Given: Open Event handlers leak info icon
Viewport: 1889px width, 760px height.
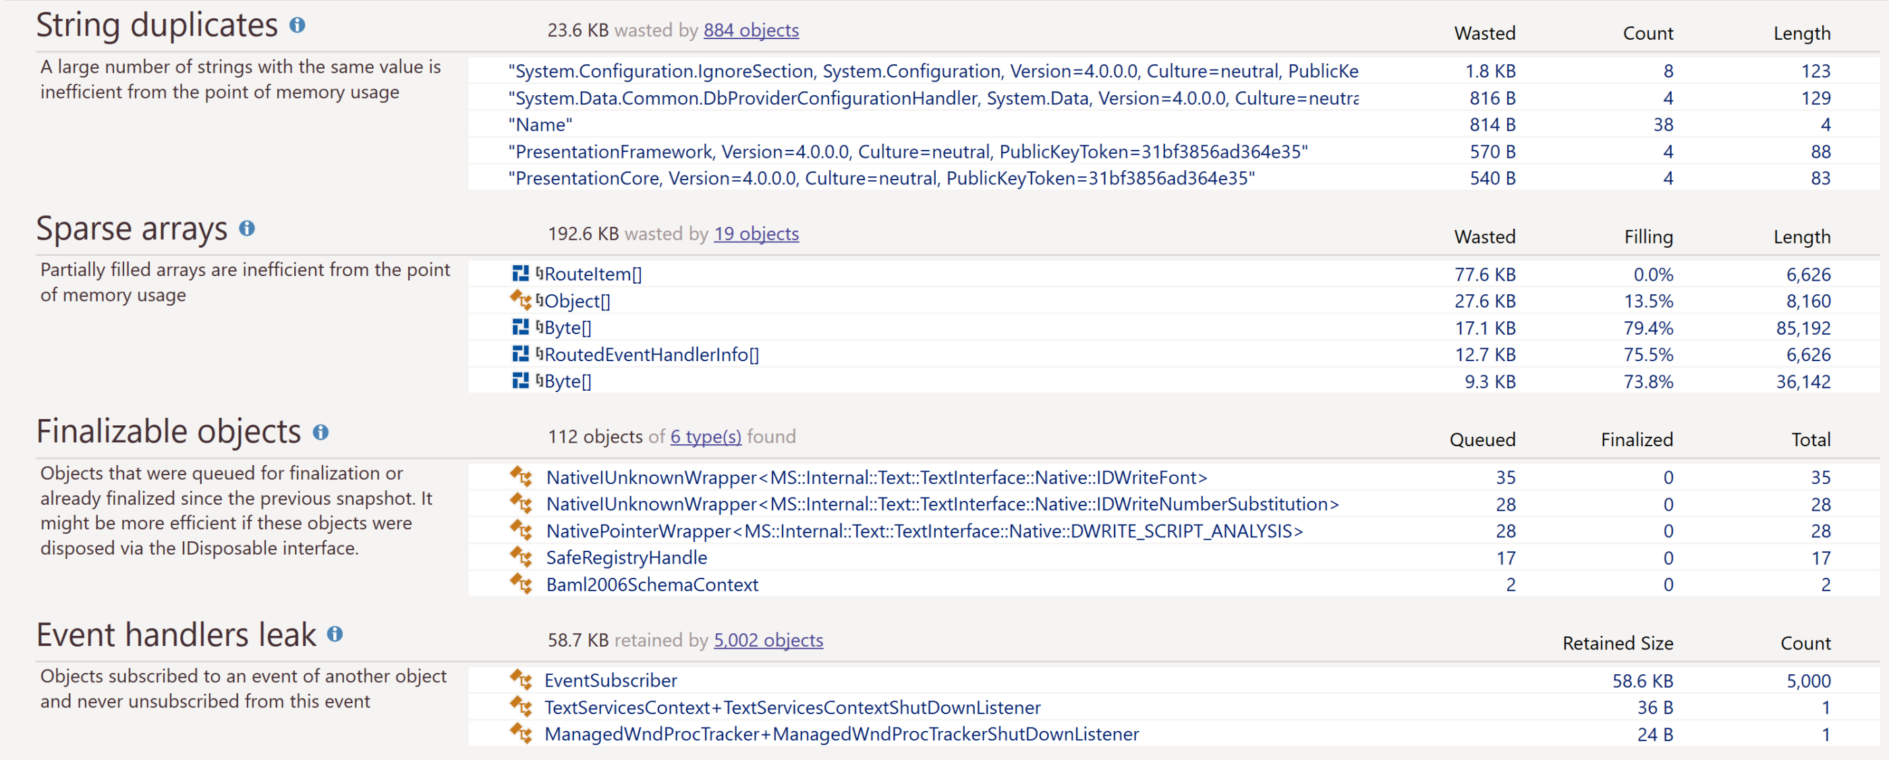Looking at the screenshot, I should [x=335, y=634].
